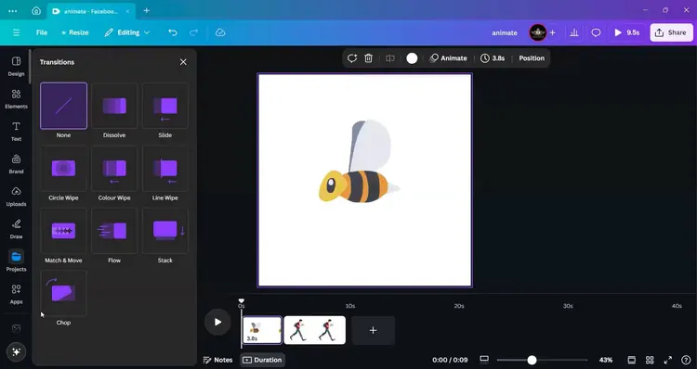Open the Brand panel
Viewport: 697px width, 369px height.
16,164
